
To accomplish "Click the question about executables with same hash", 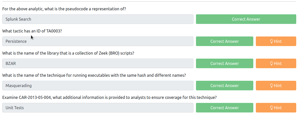I will [94, 75].
